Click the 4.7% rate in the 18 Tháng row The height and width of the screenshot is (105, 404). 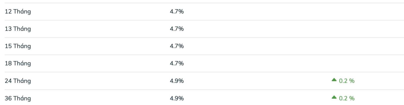177,64
